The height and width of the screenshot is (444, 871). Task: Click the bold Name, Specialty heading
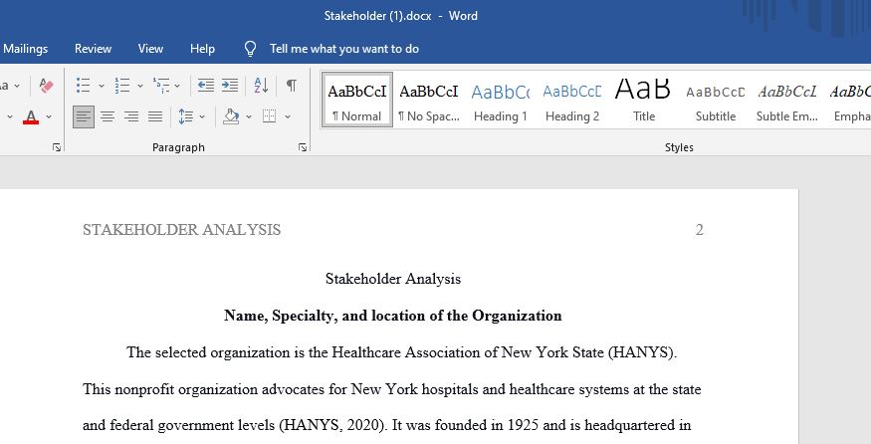click(x=393, y=316)
